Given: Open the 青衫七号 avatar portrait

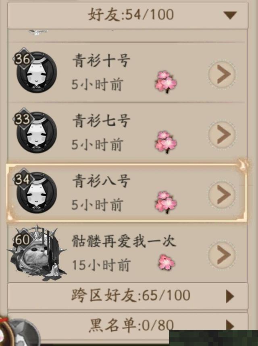Looking at the screenshot, I should click(x=37, y=132).
